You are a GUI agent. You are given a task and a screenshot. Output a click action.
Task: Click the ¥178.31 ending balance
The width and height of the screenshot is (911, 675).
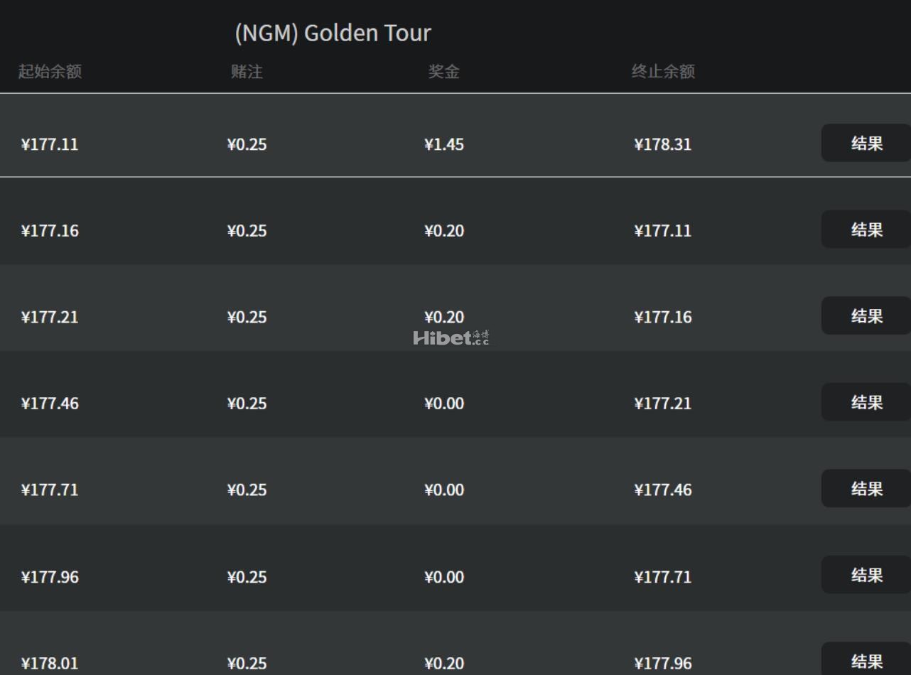click(662, 144)
